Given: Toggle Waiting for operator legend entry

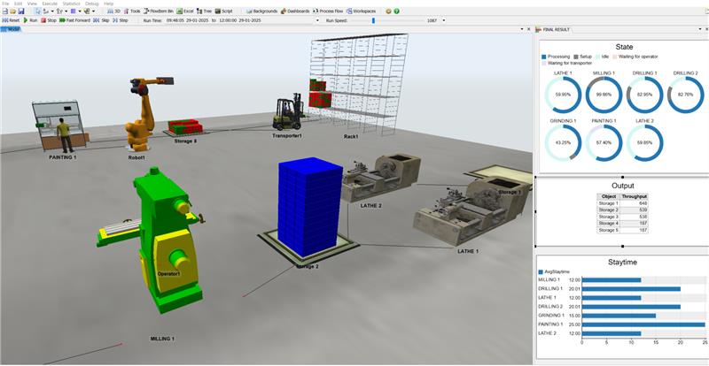Looking at the screenshot, I should (x=635, y=57).
